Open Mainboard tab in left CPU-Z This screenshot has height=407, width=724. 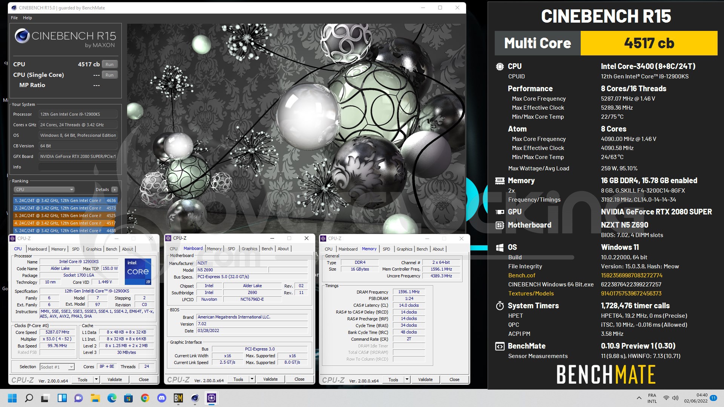click(x=37, y=249)
